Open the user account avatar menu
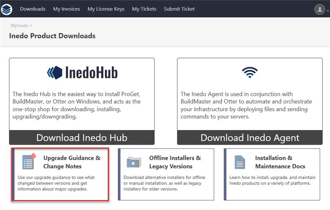 click(x=319, y=9)
